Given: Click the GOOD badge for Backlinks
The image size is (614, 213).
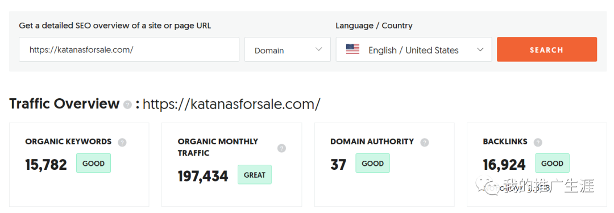Looking at the screenshot, I should tap(552, 163).
